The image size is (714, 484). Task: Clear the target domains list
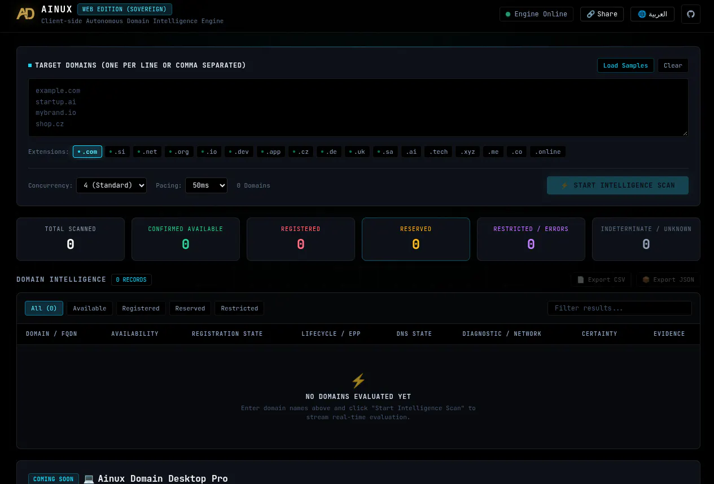coord(673,65)
